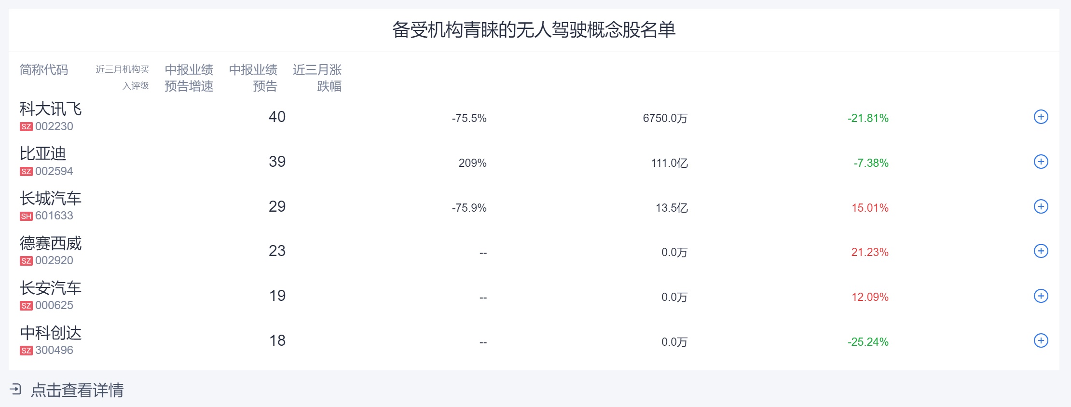Image resolution: width=1071 pixels, height=407 pixels.
Task: Sort by 近三月涨跌幅 column header
Action: click(x=317, y=78)
